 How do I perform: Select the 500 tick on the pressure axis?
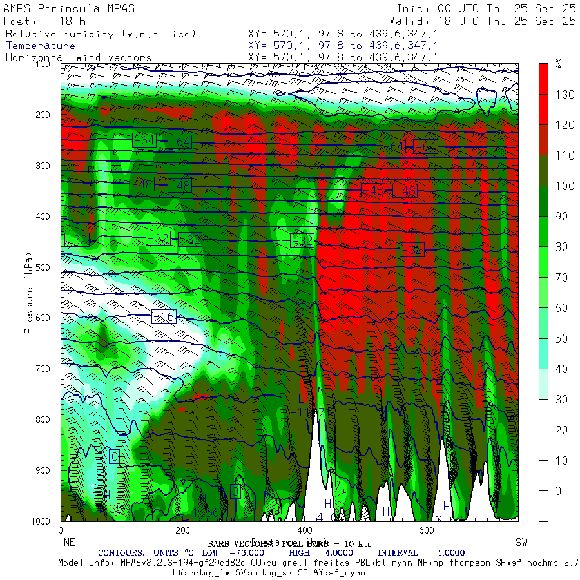click(43, 267)
